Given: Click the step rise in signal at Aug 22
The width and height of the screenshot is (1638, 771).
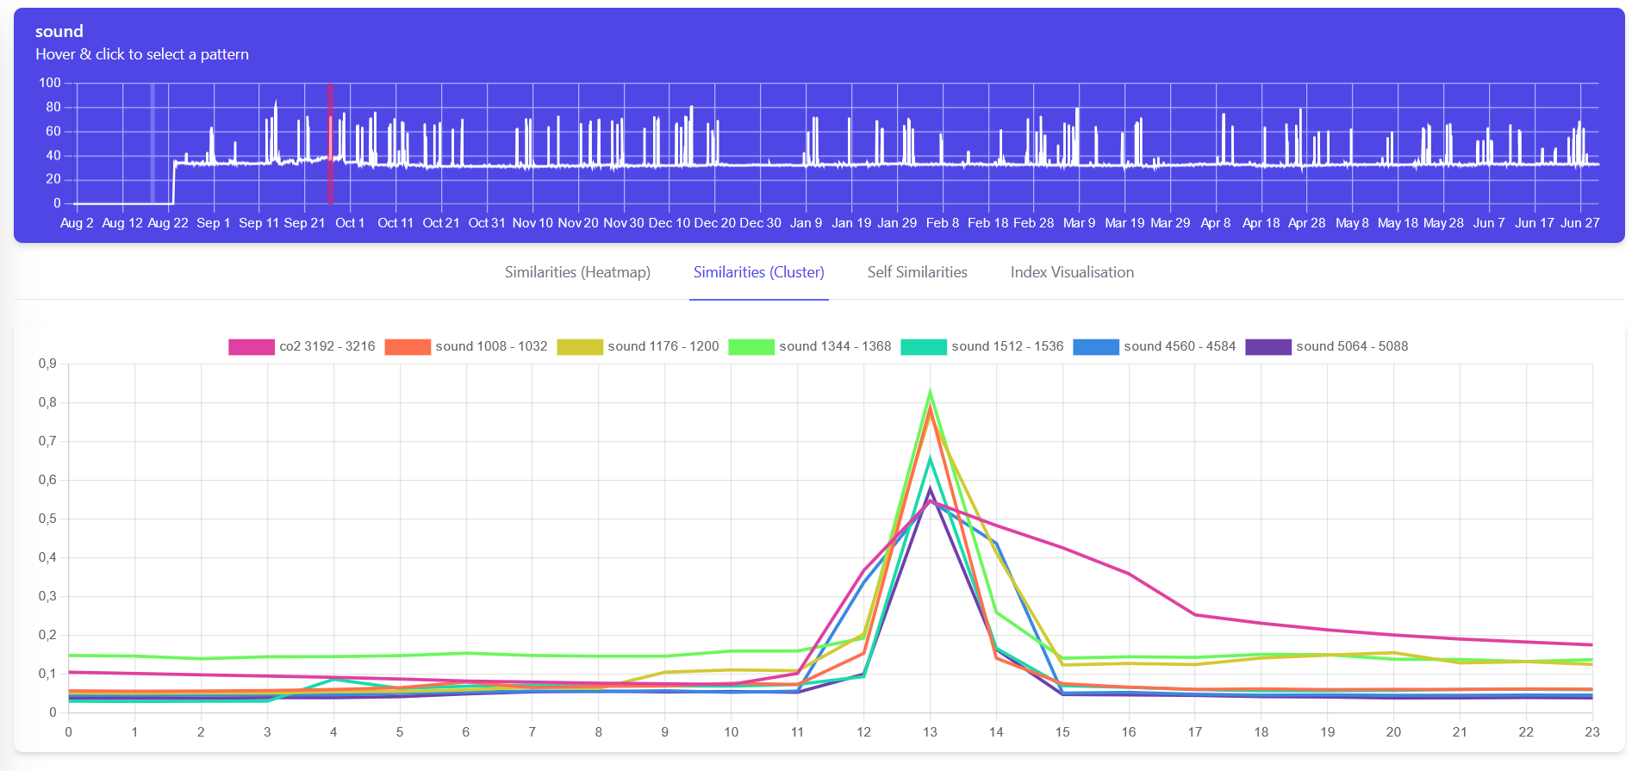Looking at the screenshot, I should pyautogui.click(x=174, y=181).
